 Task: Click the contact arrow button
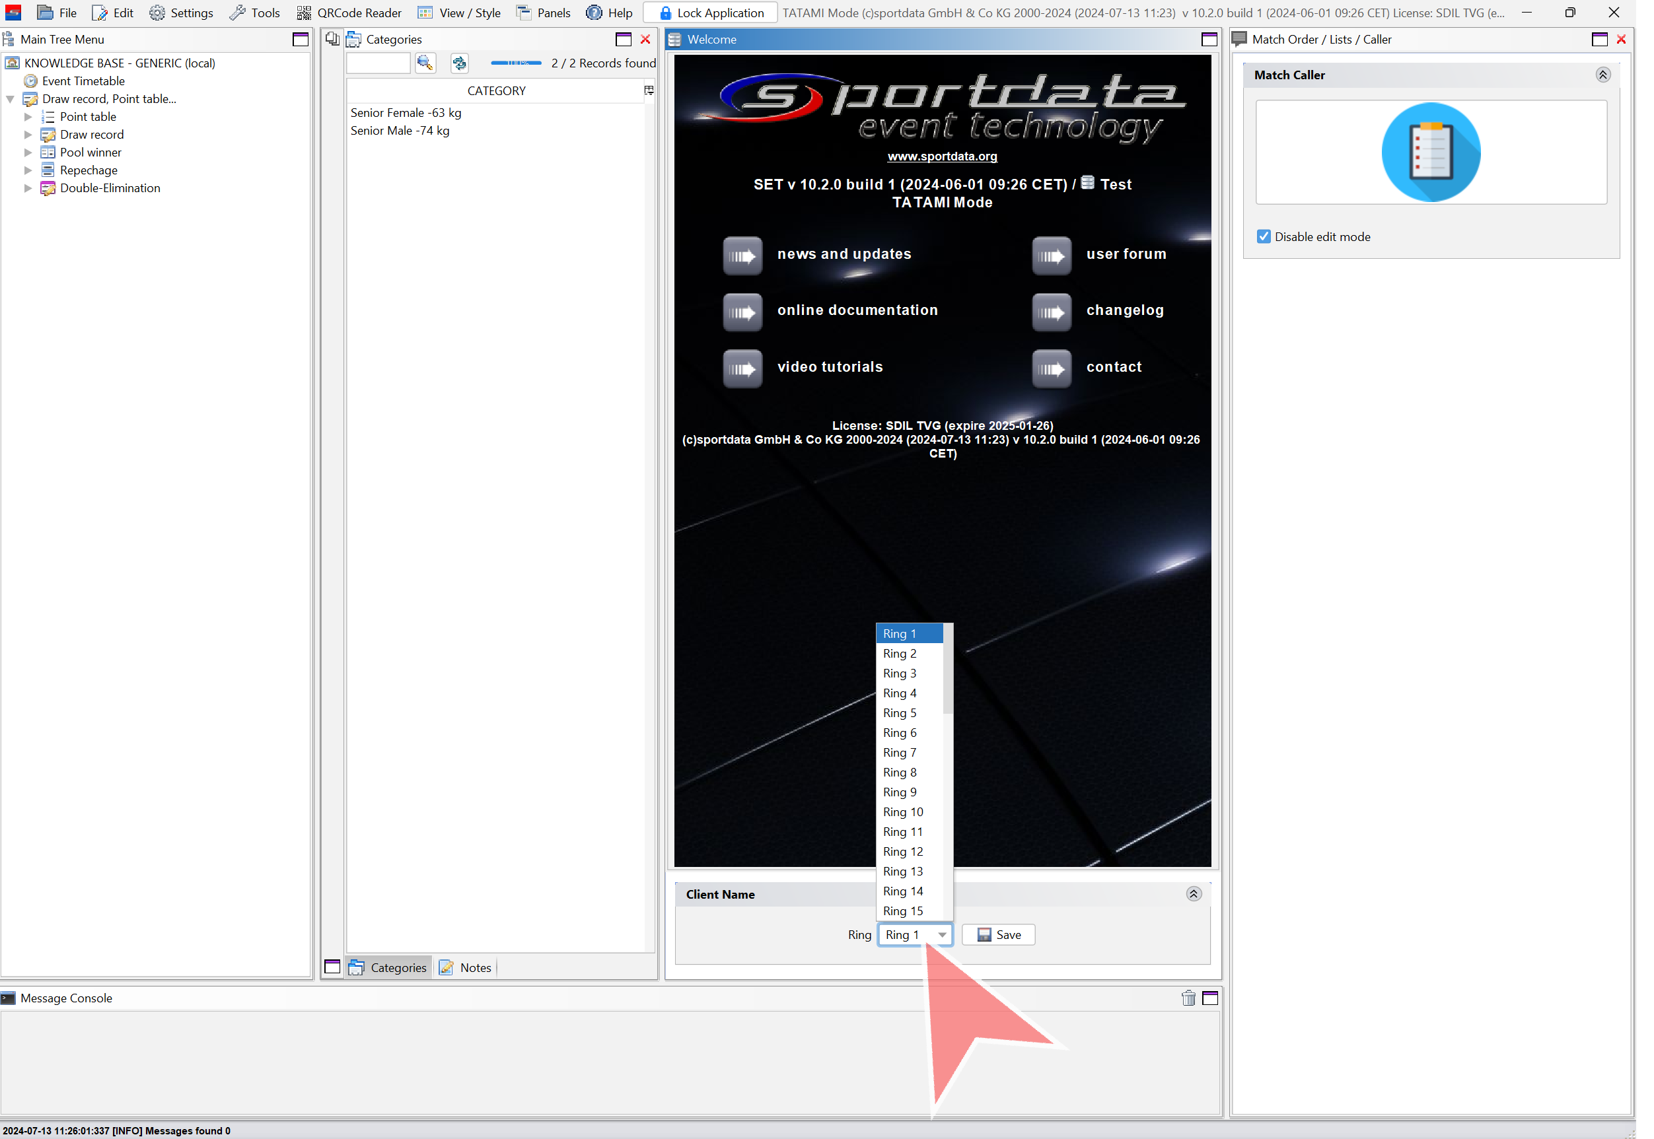coord(1052,368)
